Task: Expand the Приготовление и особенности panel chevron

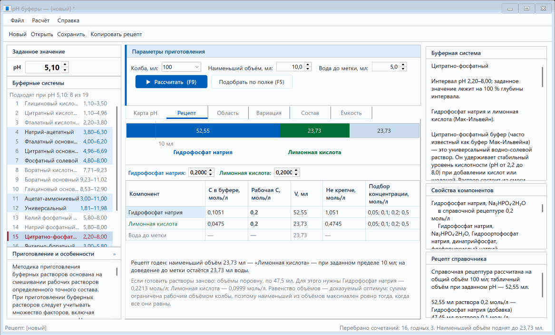Action: tap(114, 254)
